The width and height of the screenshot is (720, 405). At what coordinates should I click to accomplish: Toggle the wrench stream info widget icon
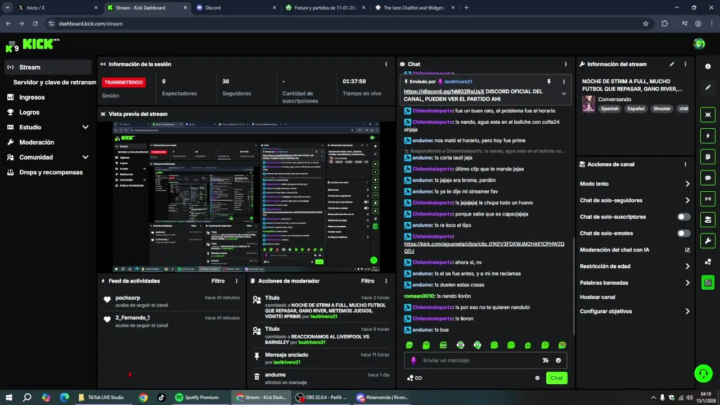pyautogui.click(x=708, y=241)
